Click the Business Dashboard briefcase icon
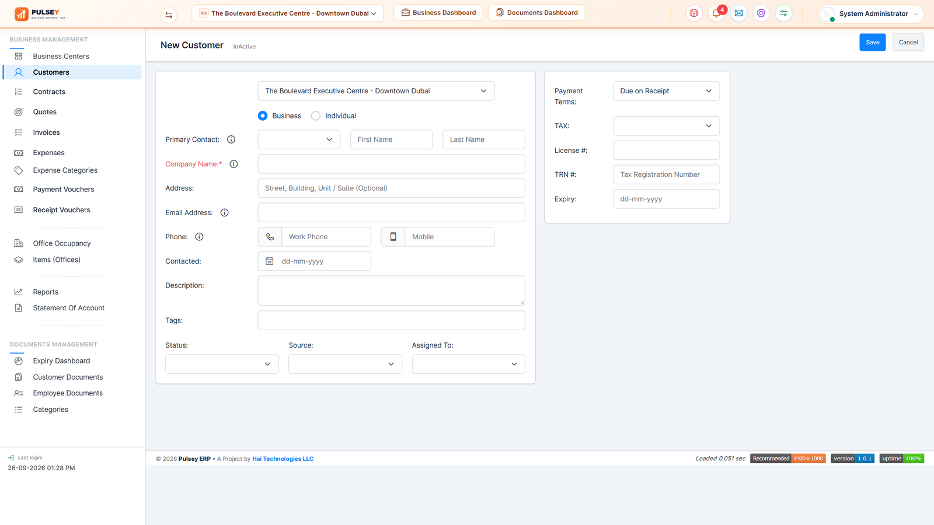Image resolution: width=934 pixels, height=525 pixels. click(405, 12)
